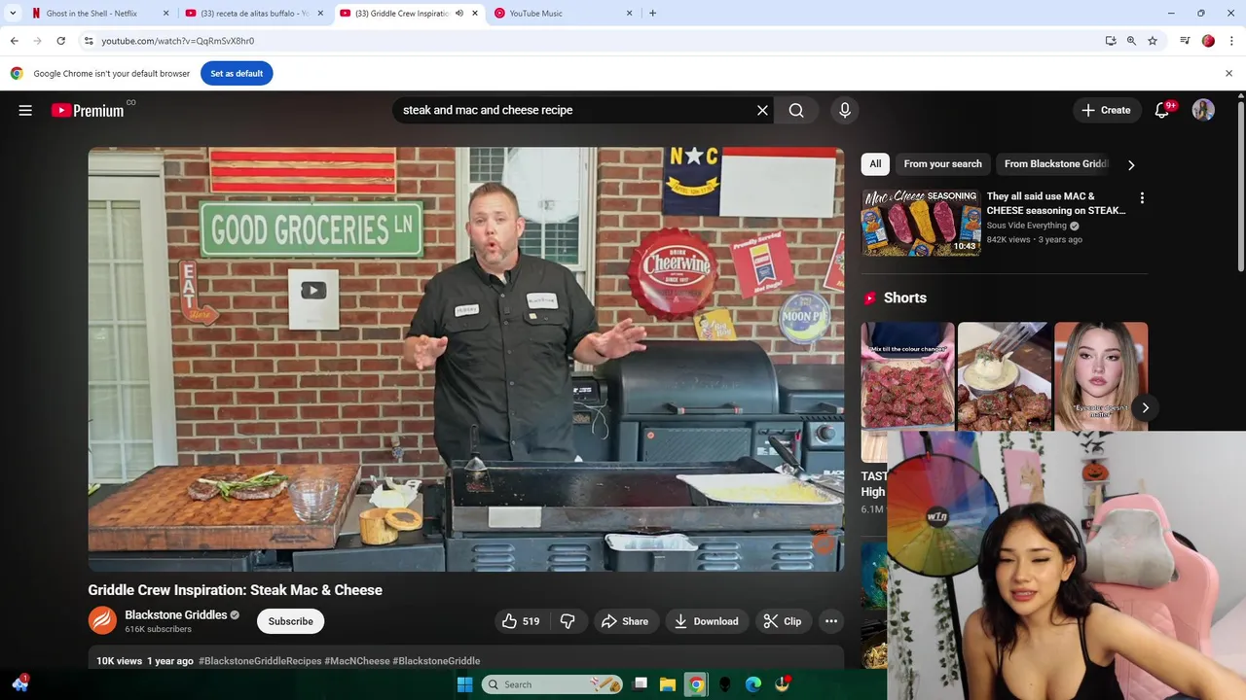
Task: Click the install app icon in address bar
Action: pyautogui.click(x=1111, y=41)
